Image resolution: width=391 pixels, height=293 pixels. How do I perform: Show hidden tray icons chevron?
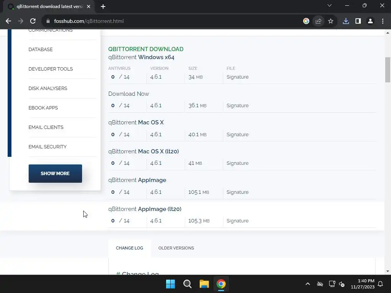tap(308, 284)
